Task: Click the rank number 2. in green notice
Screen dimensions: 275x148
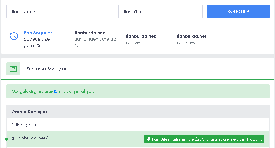Action: point(56,91)
